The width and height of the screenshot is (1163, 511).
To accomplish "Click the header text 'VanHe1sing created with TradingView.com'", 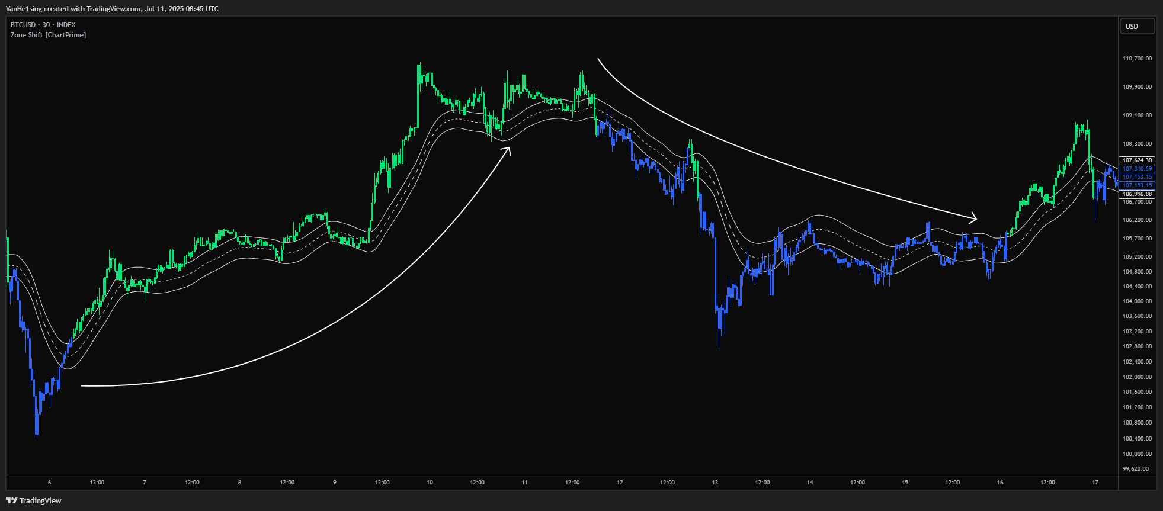I will (x=74, y=8).
